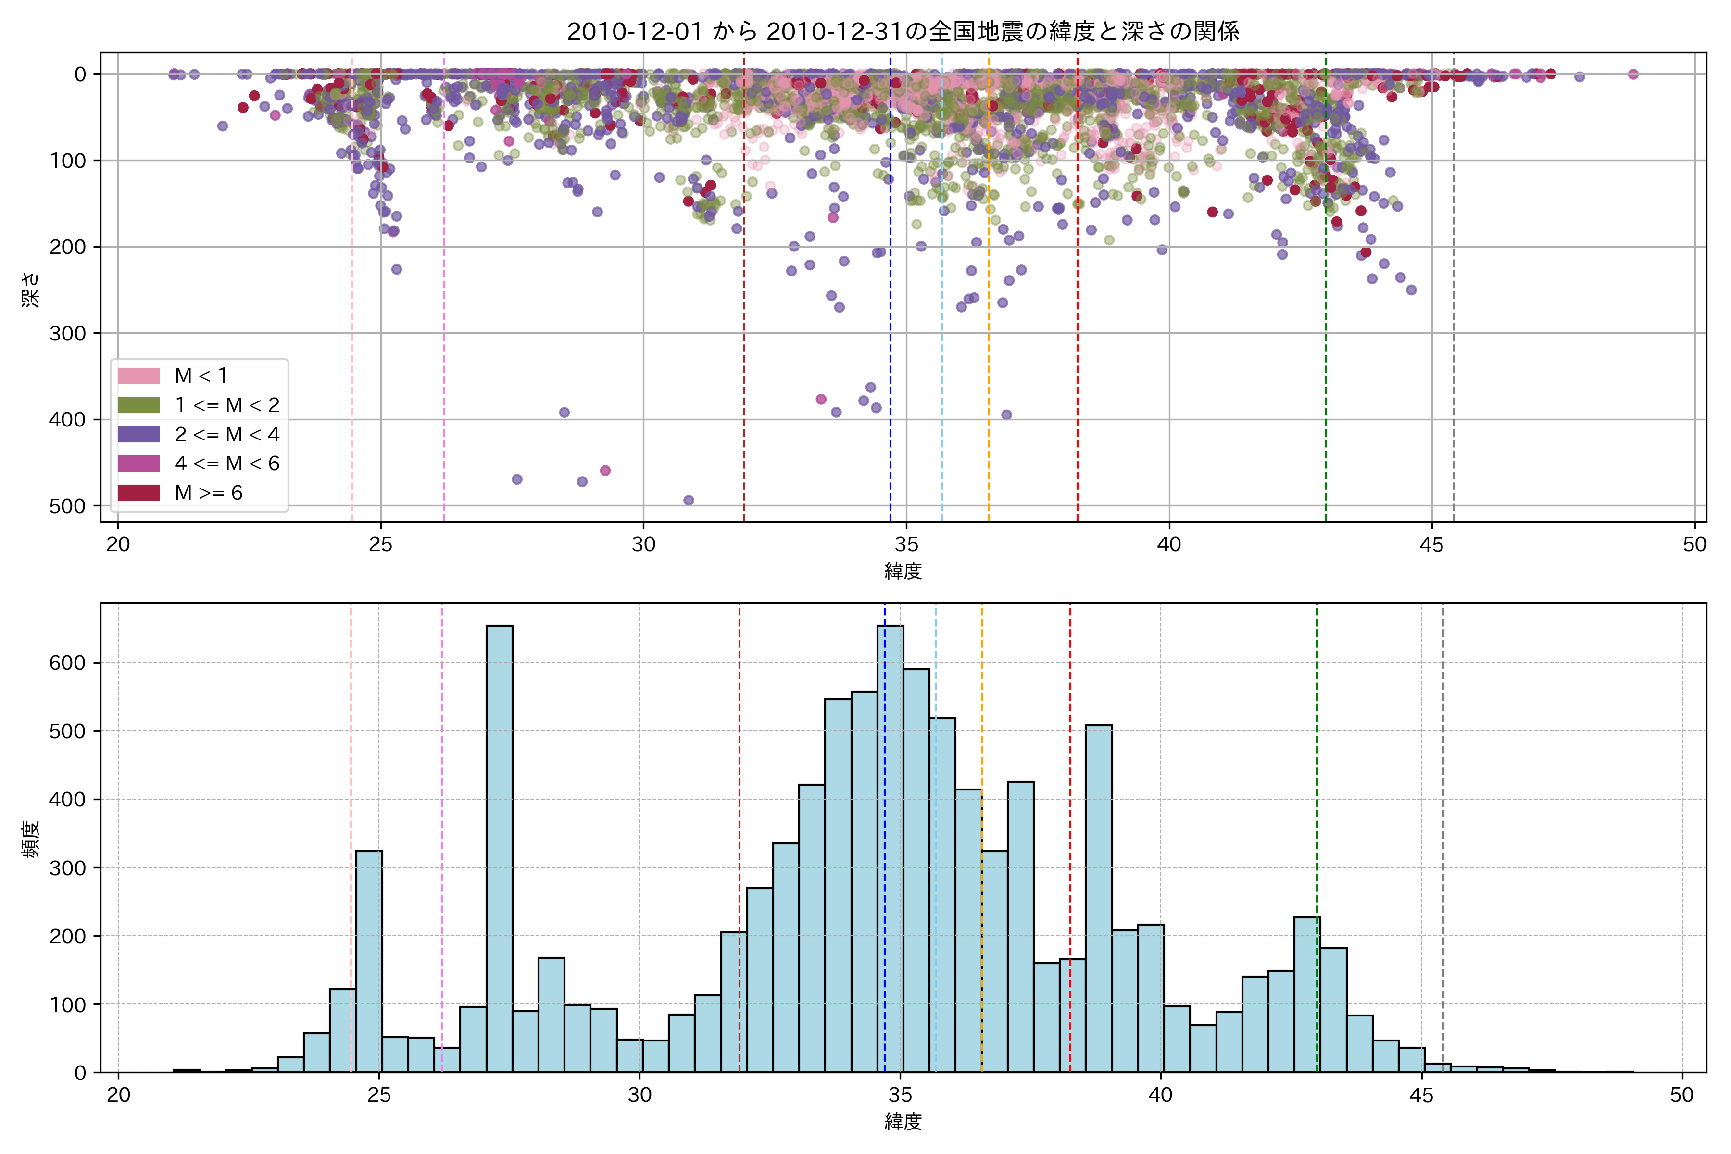The width and height of the screenshot is (1731, 1154).
Task: Click the magenta 4 <= M < 6 legend swatch
Action: (138, 464)
